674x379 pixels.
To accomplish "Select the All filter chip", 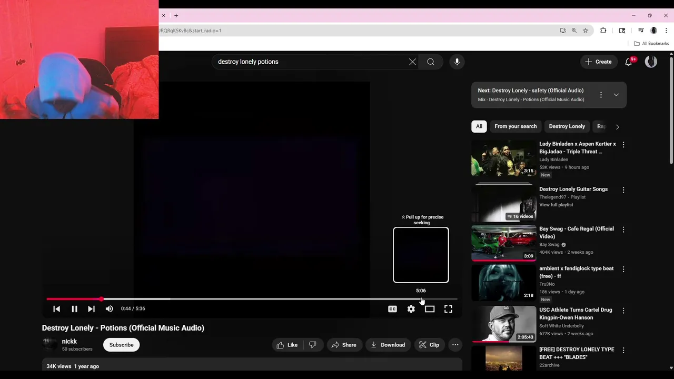I will pos(479,126).
